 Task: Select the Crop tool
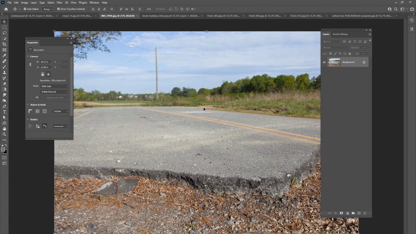coord(5,44)
